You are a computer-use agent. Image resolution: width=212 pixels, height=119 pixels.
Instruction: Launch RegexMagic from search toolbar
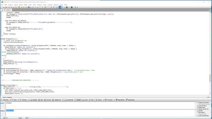coord(130,100)
